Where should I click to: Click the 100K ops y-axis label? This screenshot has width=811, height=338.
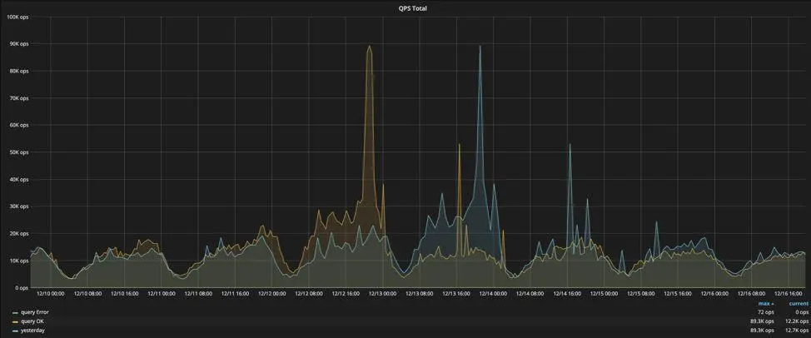click(x=17, y=17)
